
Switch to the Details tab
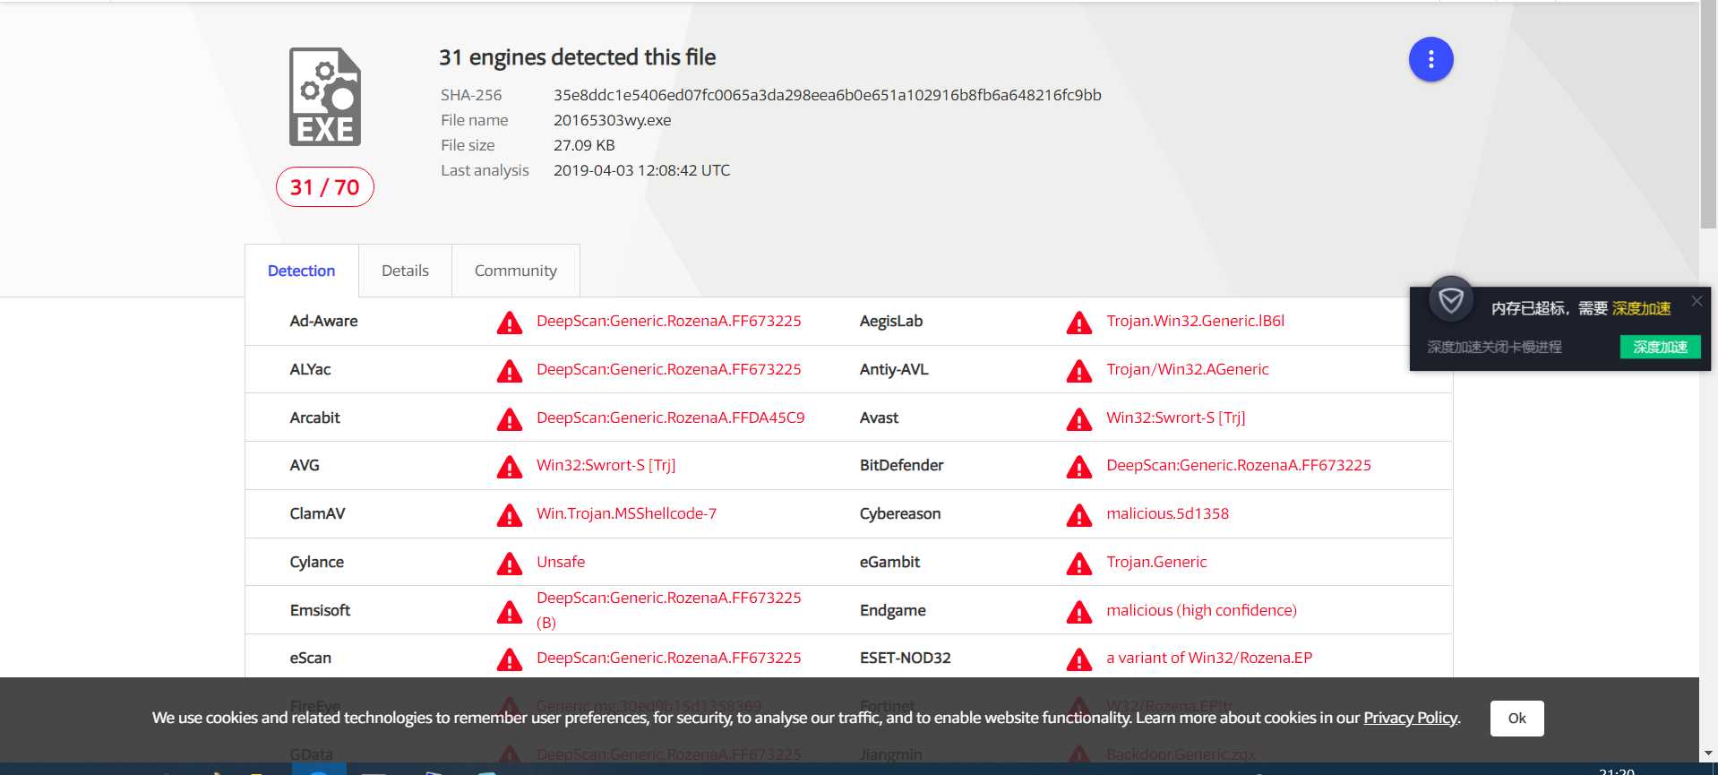405,271
